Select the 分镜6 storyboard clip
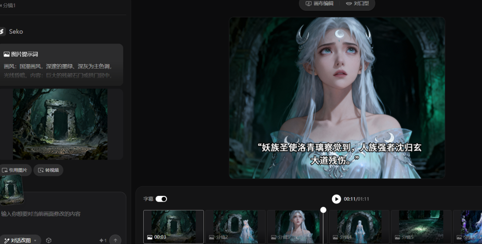 coord(468,227)
